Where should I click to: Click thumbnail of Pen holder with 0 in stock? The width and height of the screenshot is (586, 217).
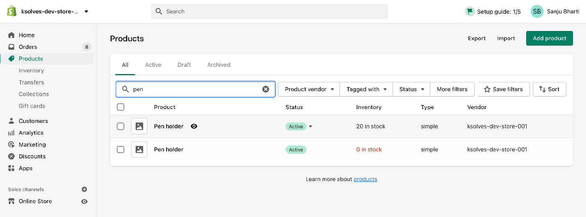click(x=139, y=149)
